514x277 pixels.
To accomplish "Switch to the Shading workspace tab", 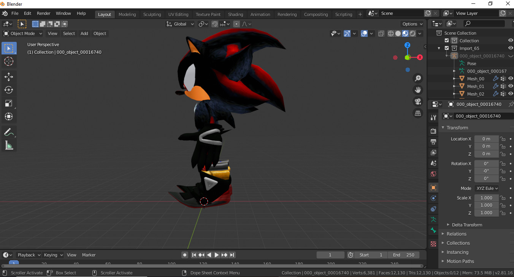I will (236, 14).
